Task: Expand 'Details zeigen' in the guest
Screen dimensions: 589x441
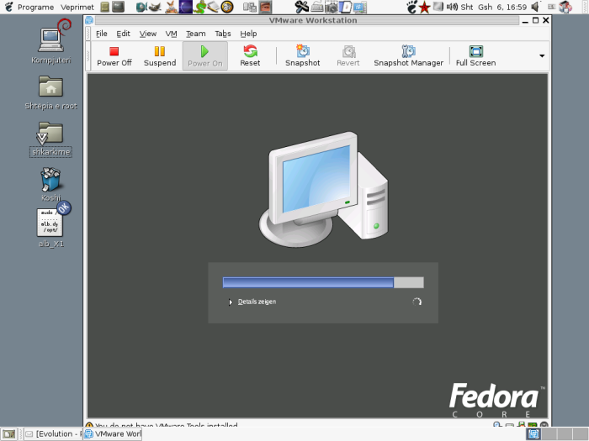Action: 252,302
